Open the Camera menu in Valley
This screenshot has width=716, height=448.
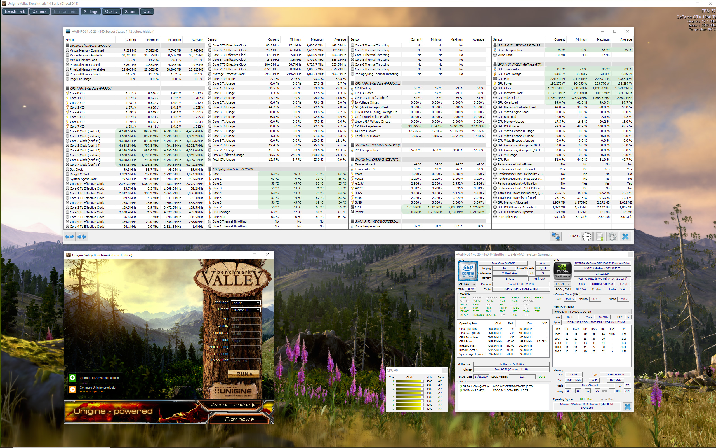click(x=39, y=11)
